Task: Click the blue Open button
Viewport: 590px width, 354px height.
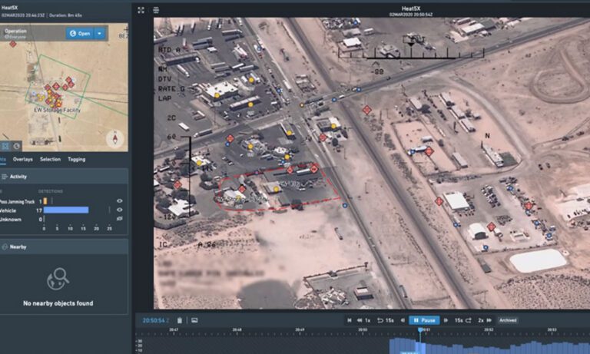Action: pyautogui.click(x=79, y=34)
